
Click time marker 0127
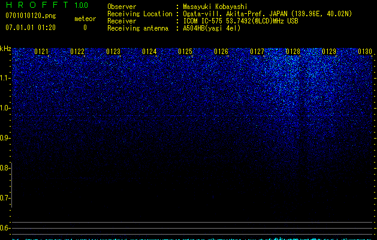pos(257,51)
